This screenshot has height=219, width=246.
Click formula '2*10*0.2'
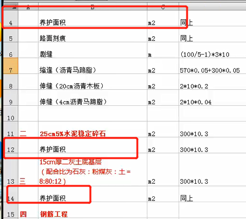click(x=194, y=86)
